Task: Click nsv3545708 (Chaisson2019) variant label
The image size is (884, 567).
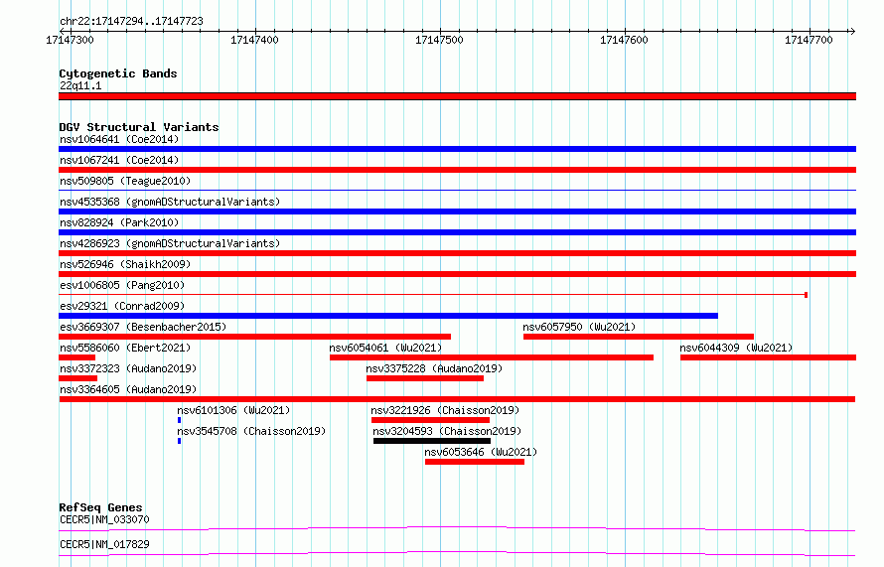Action: 251,431
